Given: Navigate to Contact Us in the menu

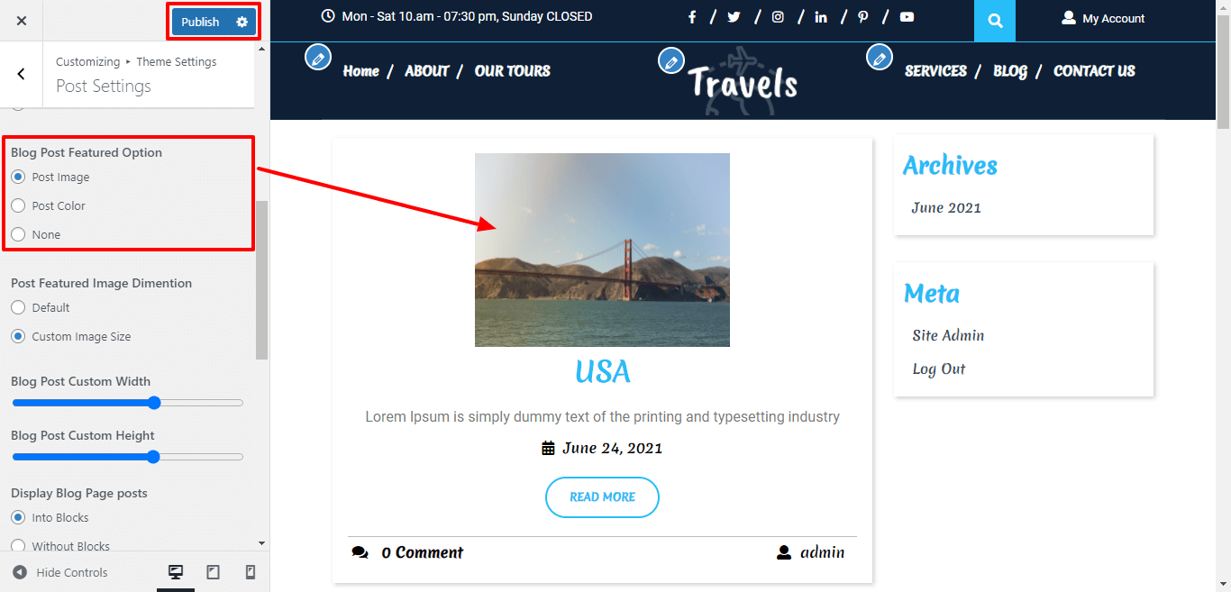Looking at the screenshot, I should (x=1093, y=71).
